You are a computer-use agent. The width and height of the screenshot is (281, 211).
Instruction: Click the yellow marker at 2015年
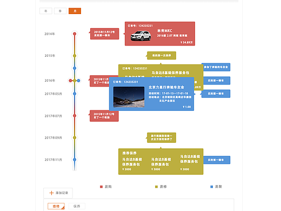[75, 56]
